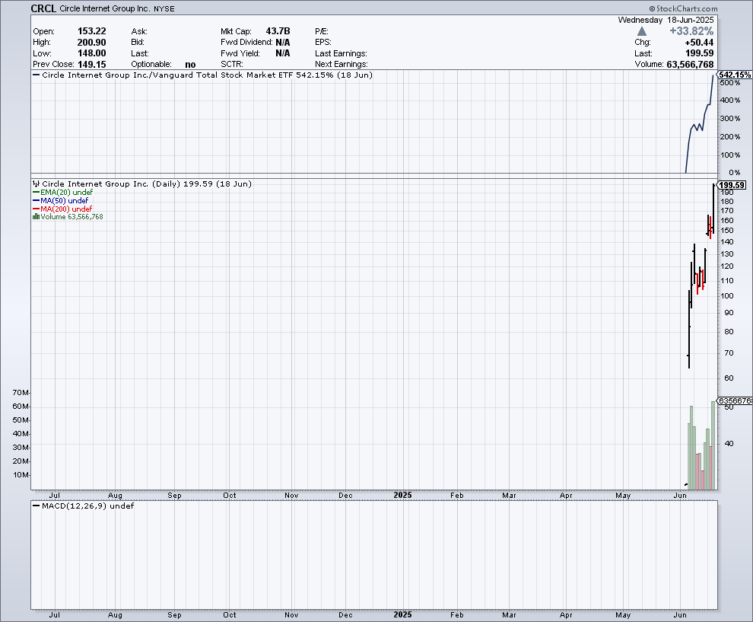Click the Low value 148.00

(x=92, y=53)
